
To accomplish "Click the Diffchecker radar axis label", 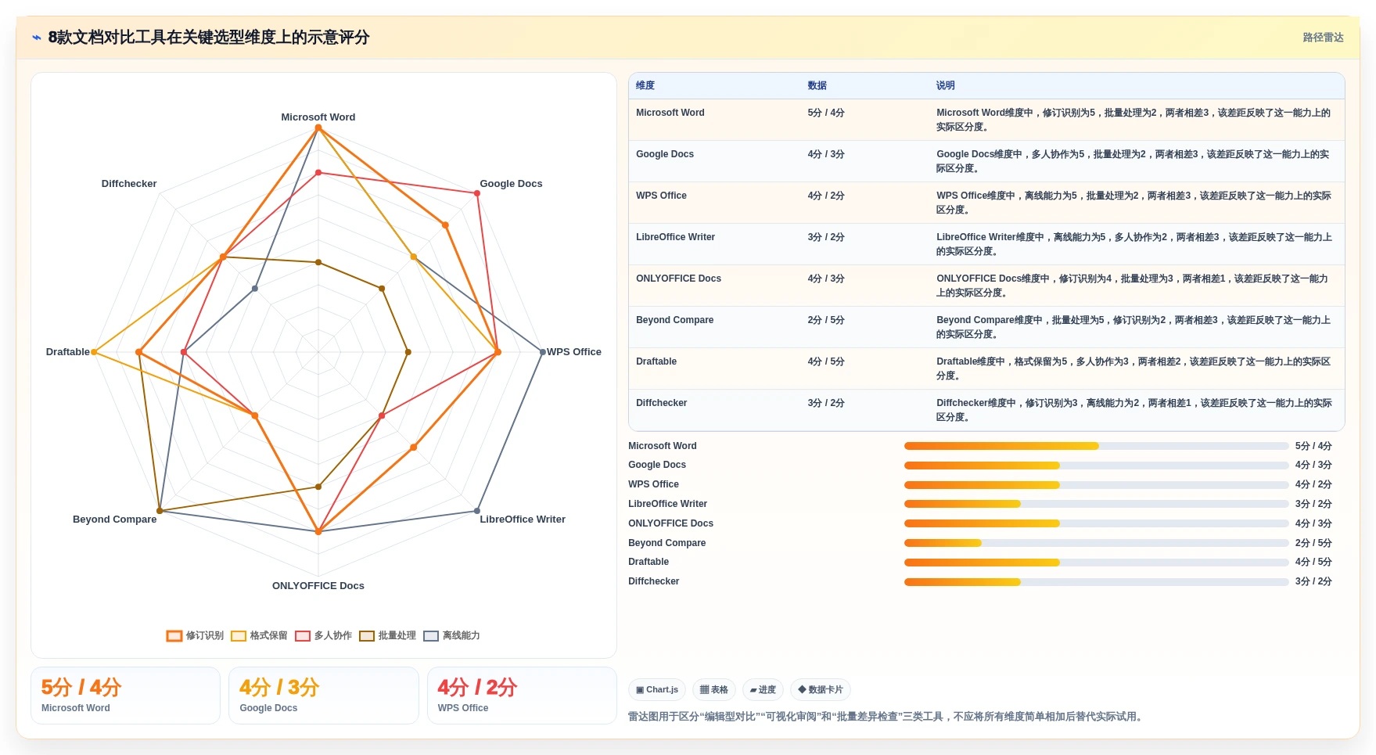I will point(129,184).
